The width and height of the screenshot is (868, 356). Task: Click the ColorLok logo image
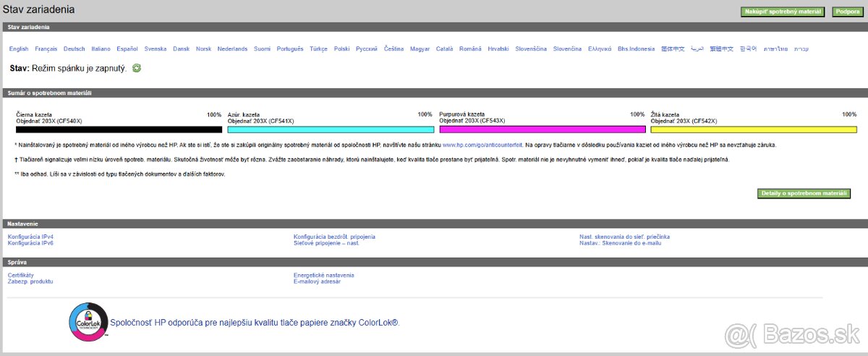point(88,322)
